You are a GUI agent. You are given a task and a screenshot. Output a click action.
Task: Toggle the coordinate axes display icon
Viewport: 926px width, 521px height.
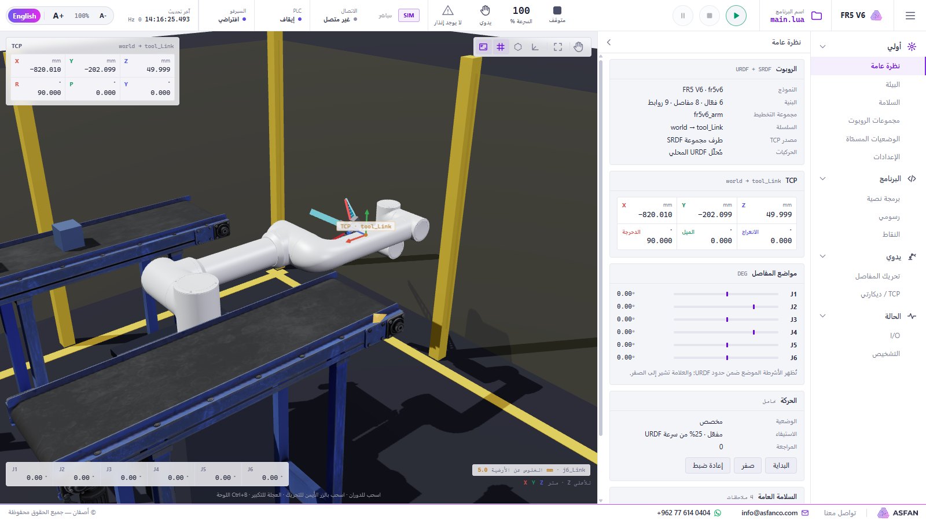pos(535,47)
